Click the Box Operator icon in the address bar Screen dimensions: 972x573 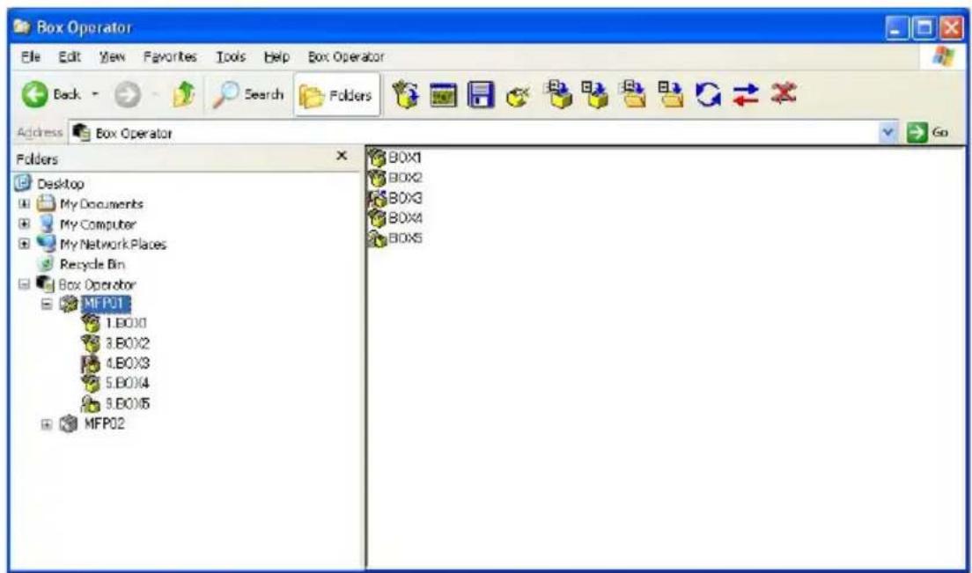click(81, 133)
